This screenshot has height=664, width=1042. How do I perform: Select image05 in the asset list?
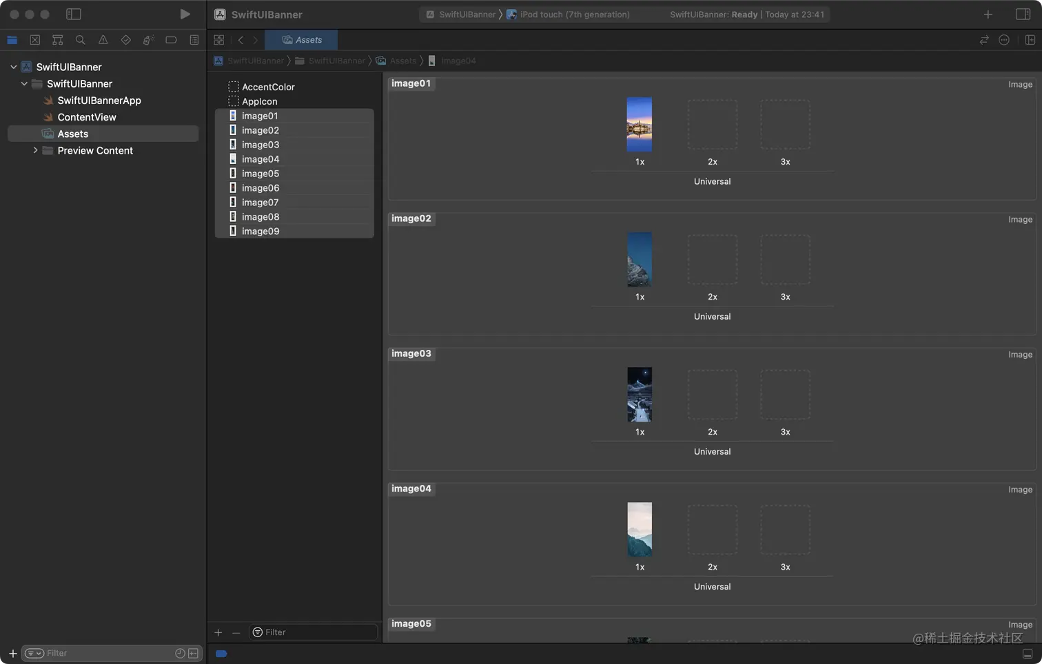tap(295, 174)
